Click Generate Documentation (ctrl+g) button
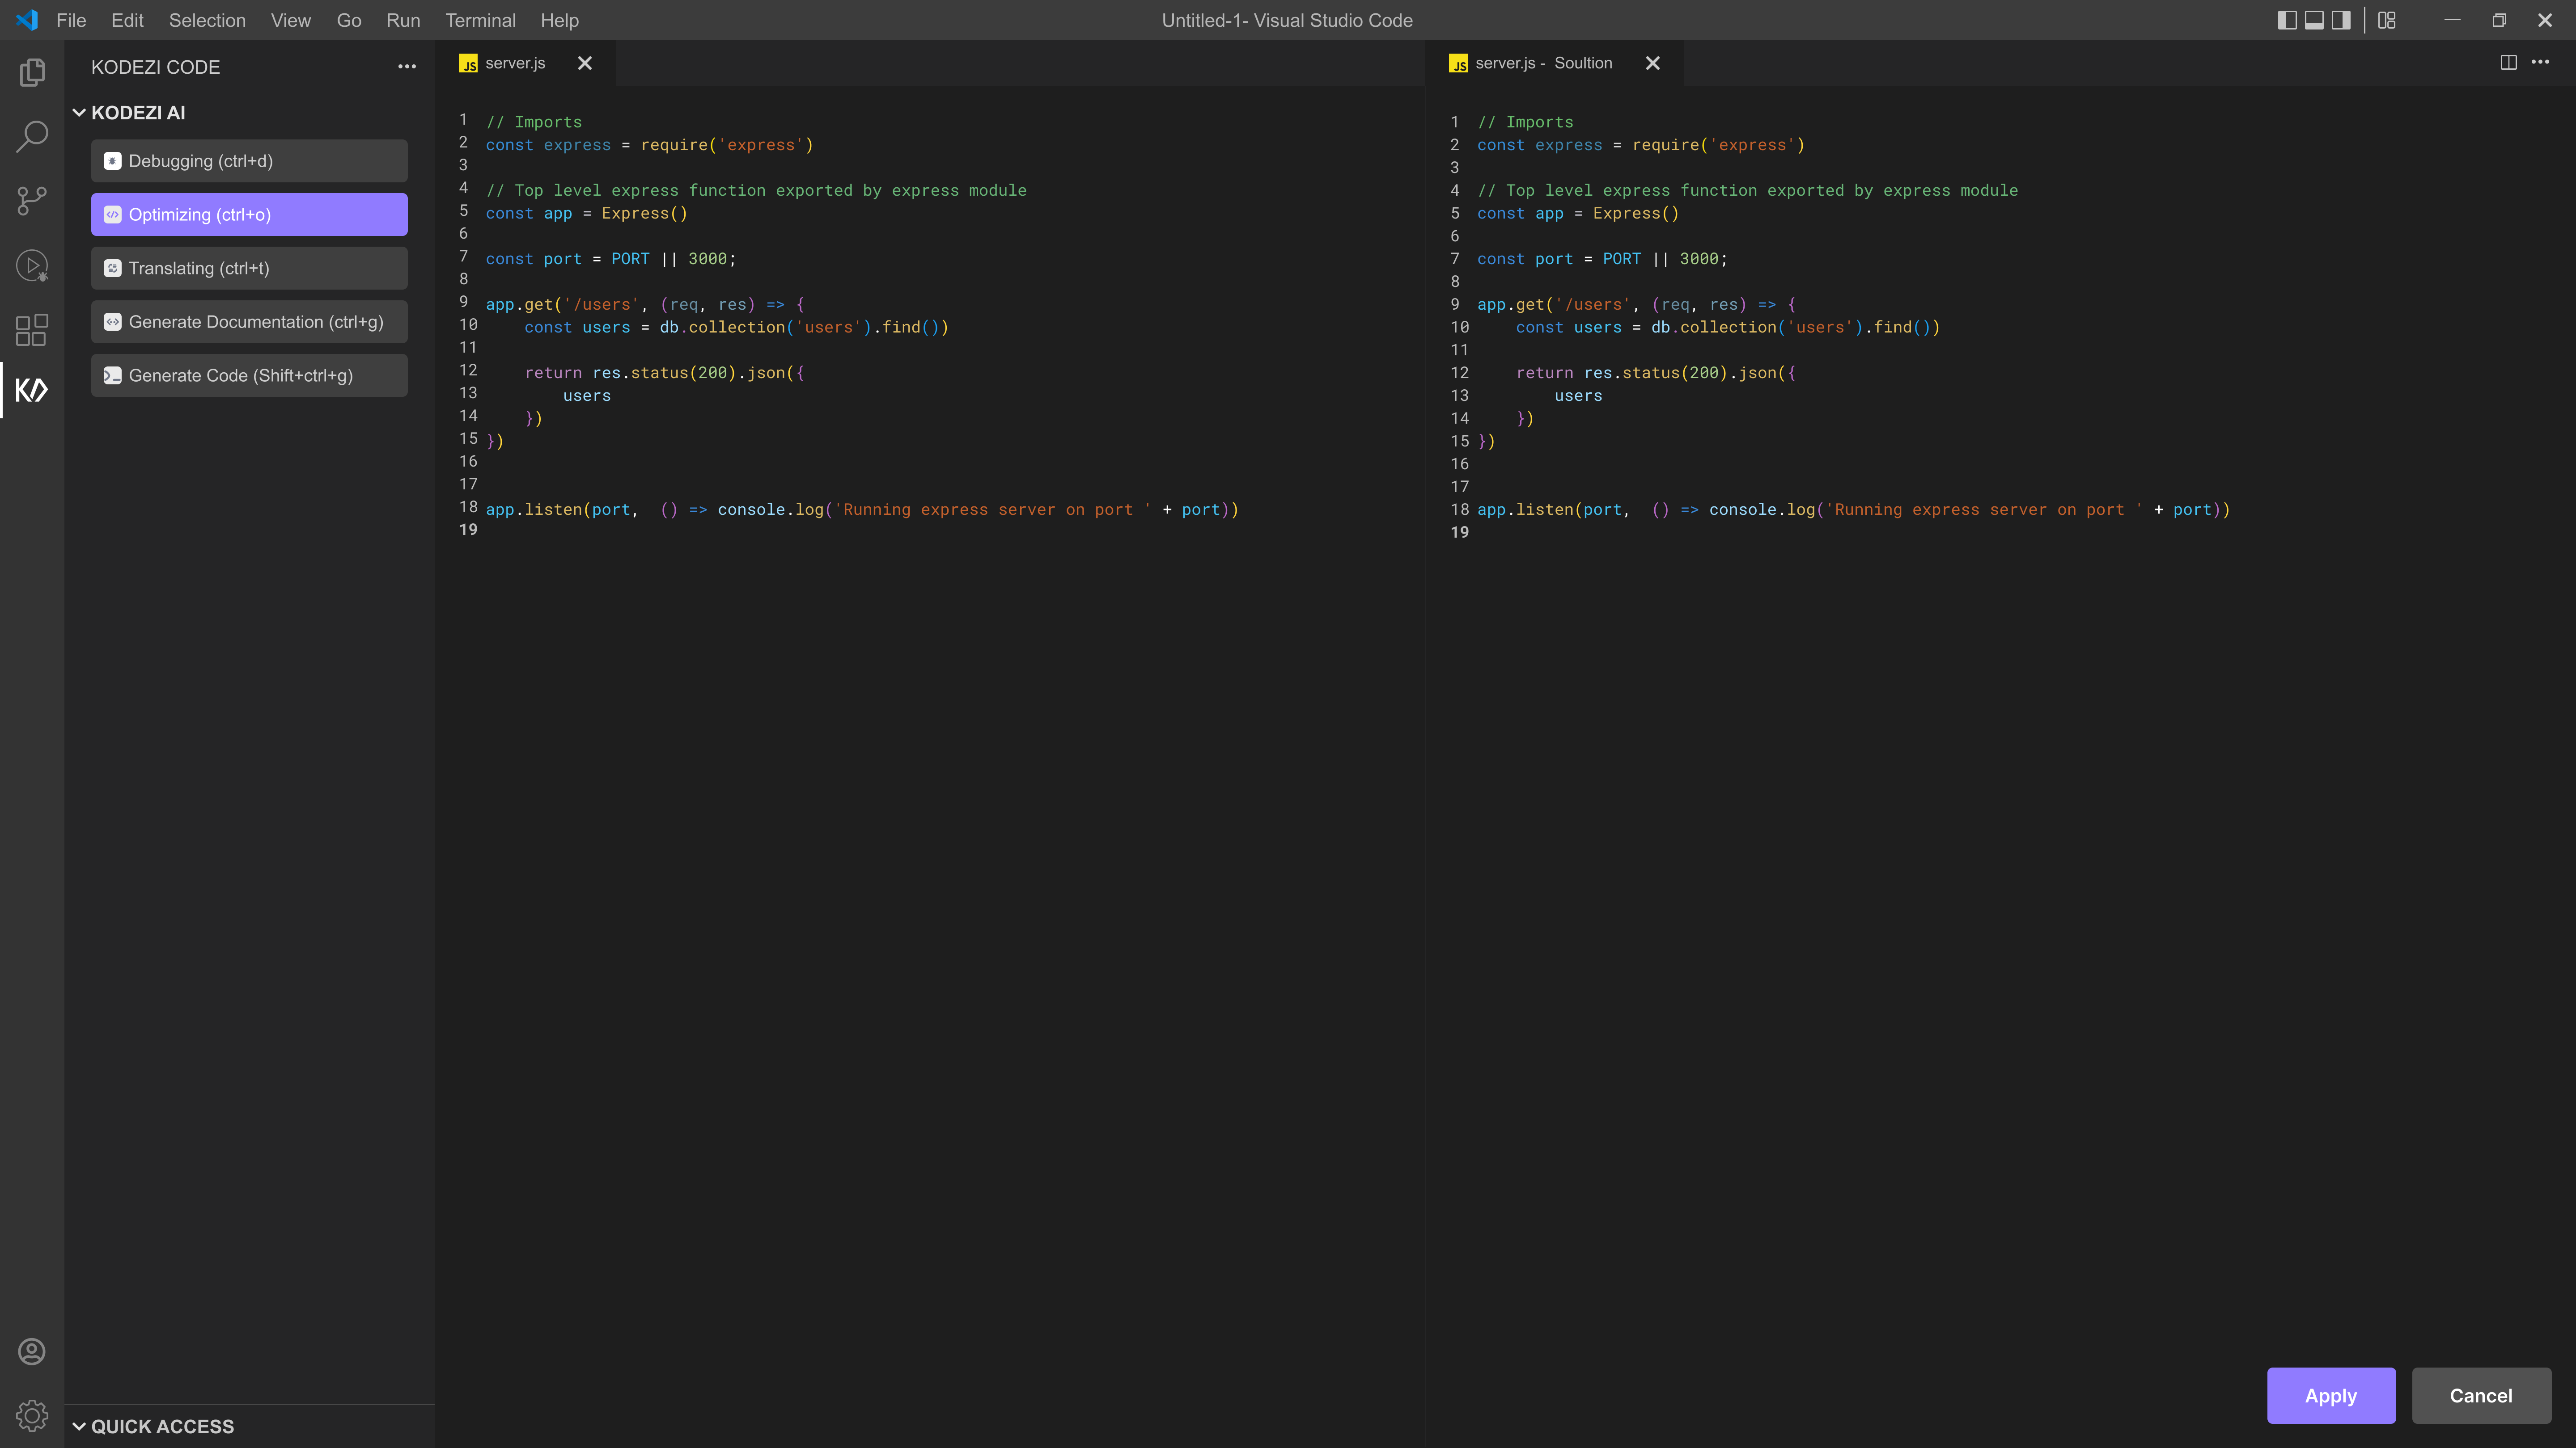The width and height of the screenshot is (2576, 1448). click(249, 322)
